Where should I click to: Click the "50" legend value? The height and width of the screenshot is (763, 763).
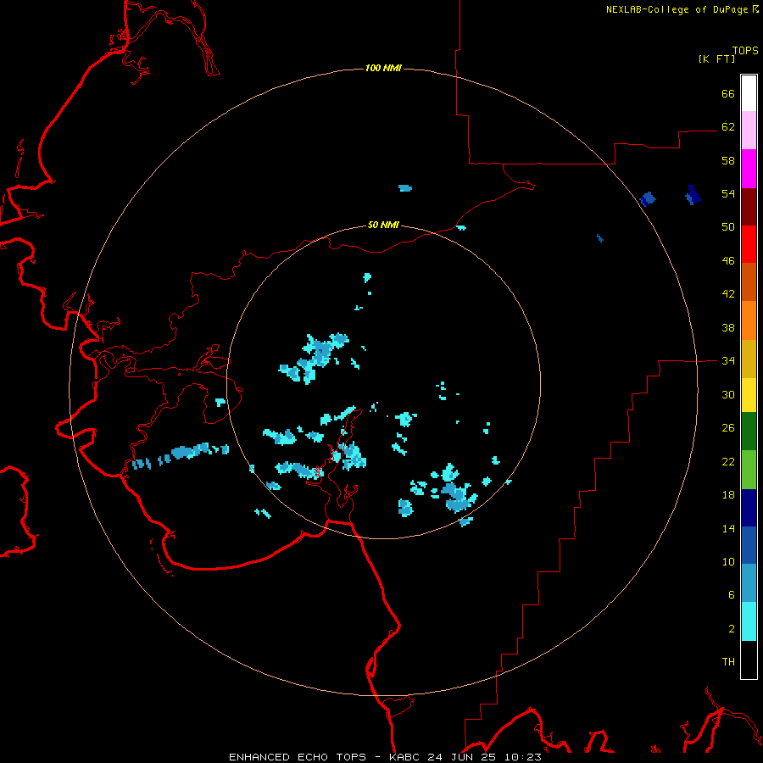point(728,227)
